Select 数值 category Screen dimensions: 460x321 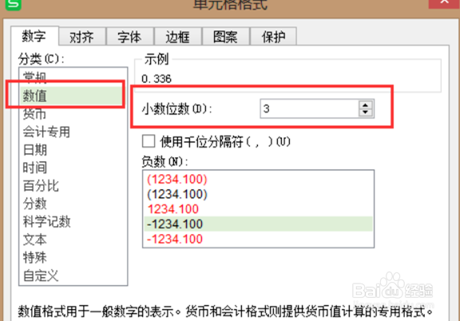(x=72, y=96)
